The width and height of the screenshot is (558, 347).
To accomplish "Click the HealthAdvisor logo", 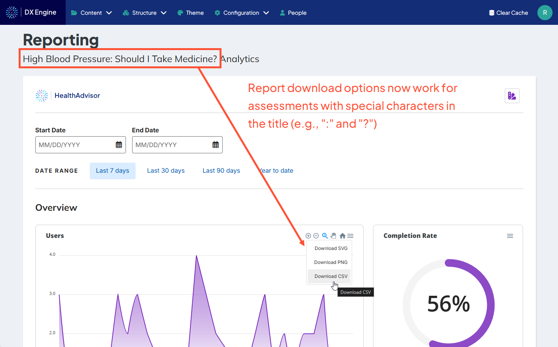I will tap(68, 95).
